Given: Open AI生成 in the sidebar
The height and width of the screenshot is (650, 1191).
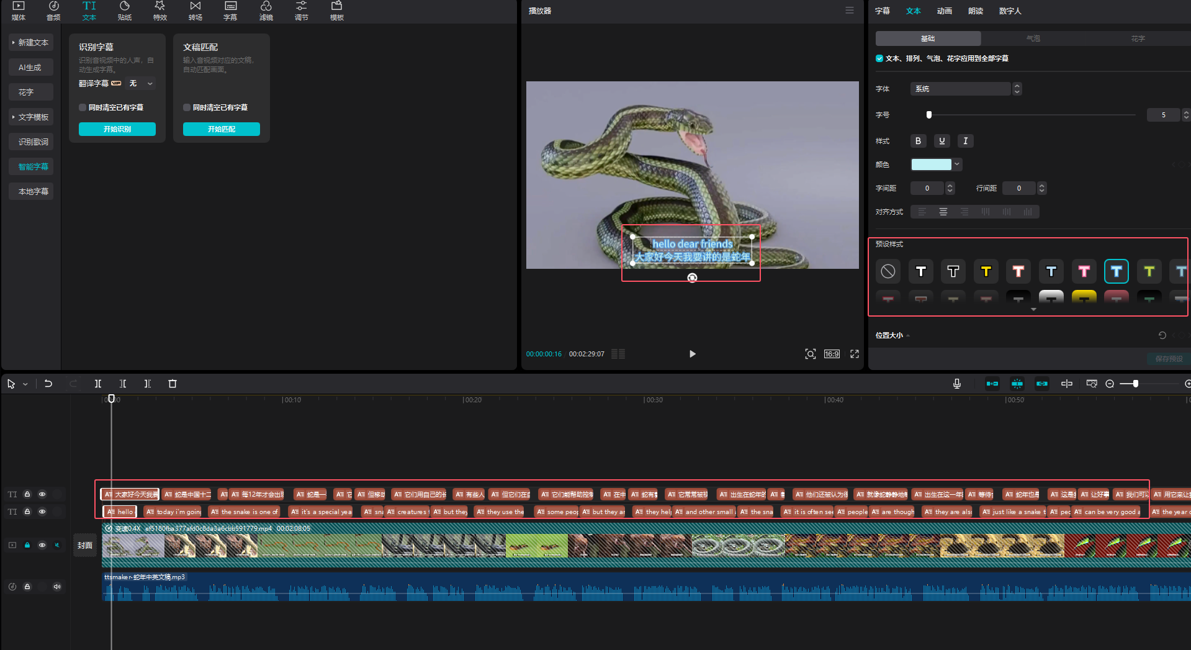Looking at the screenshot, I should [30, 67].
